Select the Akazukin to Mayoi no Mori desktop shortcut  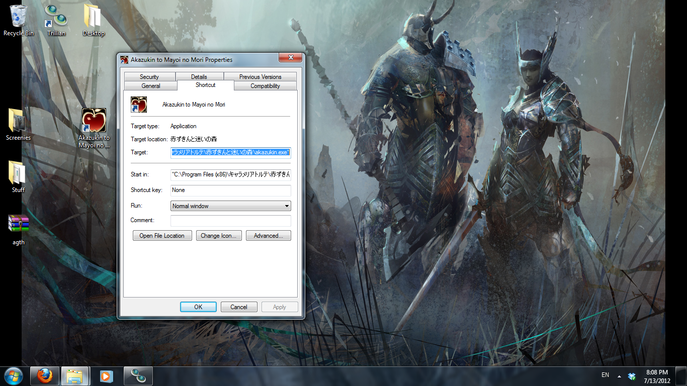pyautogui.click(x=94, y=129)
